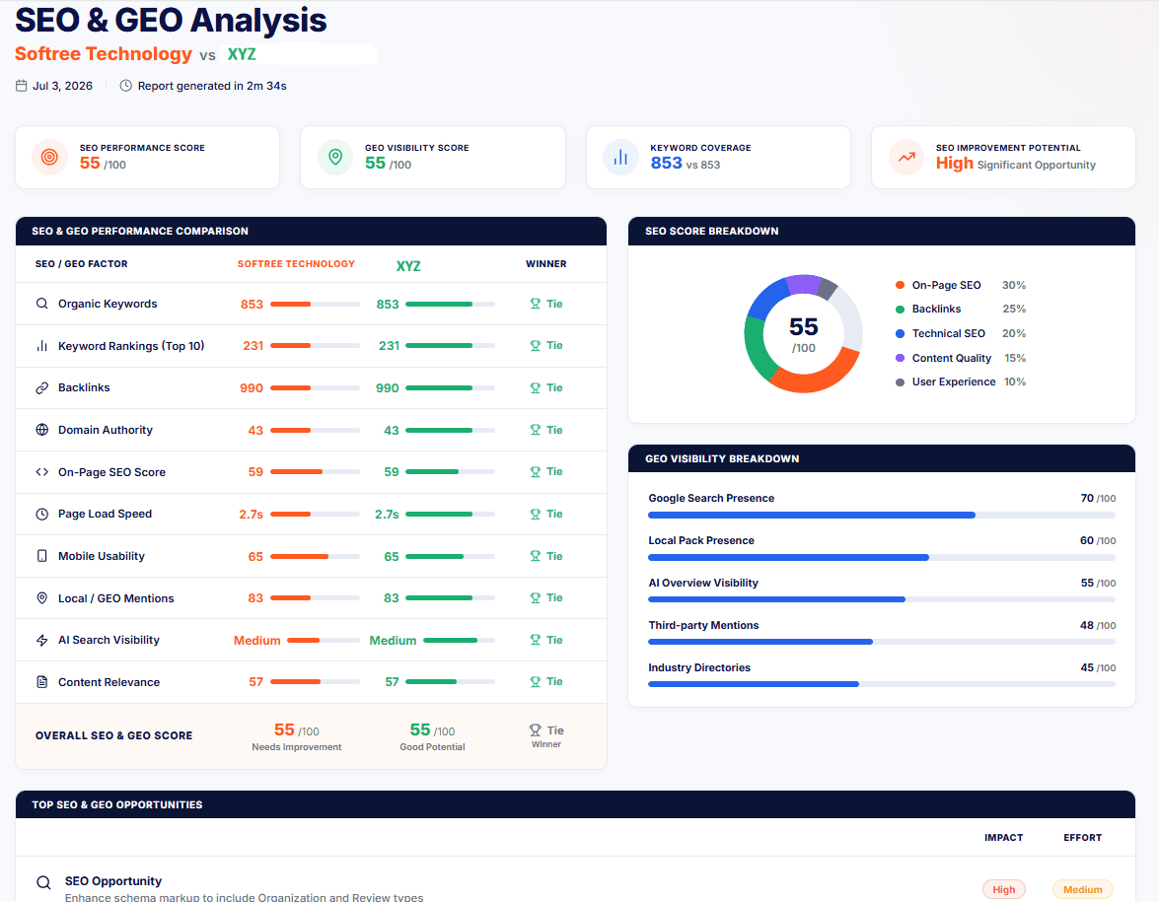Viewport: 1159px width, 902px height.
Task: Click the gray User Experience legend dot
Action: [x=900, y=382]
